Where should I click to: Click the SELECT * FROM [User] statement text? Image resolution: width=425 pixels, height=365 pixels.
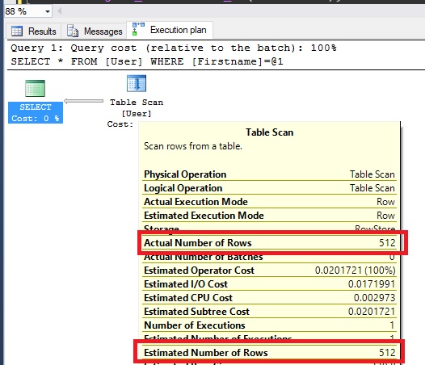[147, 61]
